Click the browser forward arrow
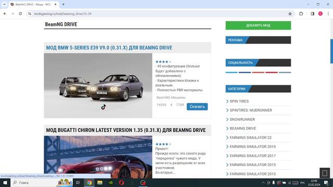 [x=12, y=14]
